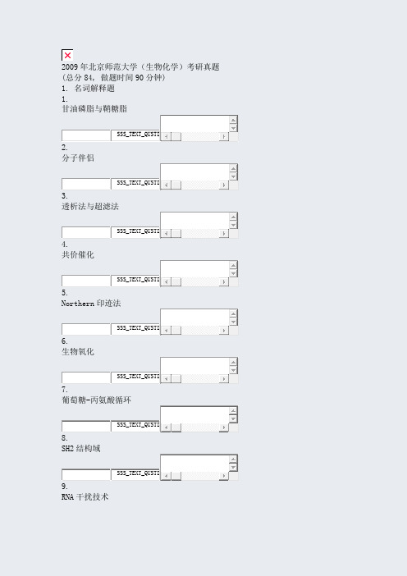Click scroll-down arrow in question 2 textarea
The width and height of the screenshot is (407, 576).
pos(233,176)
